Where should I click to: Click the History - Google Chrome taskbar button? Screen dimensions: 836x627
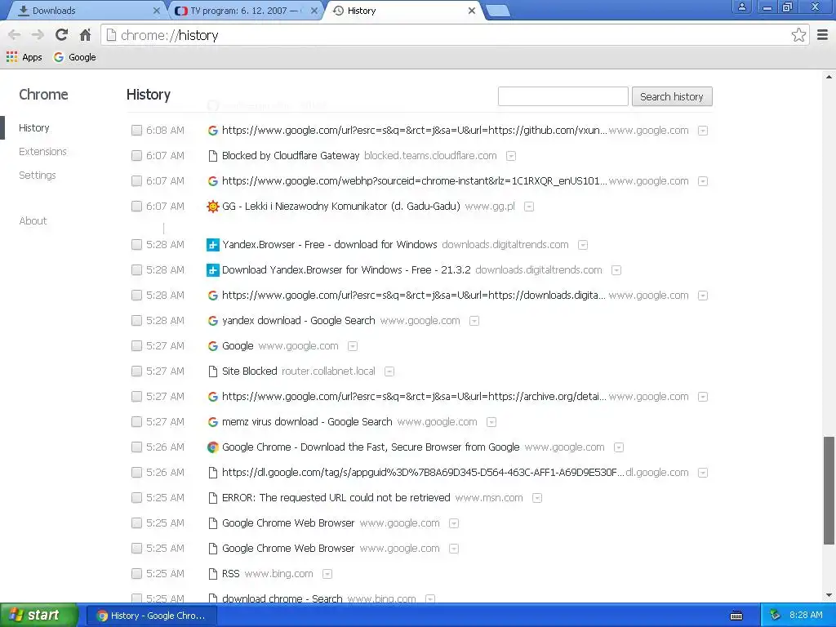point(152,616)
